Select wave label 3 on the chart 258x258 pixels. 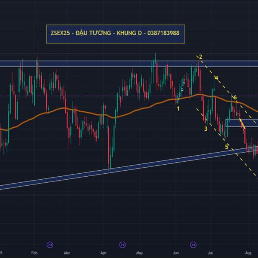[206, 129]
